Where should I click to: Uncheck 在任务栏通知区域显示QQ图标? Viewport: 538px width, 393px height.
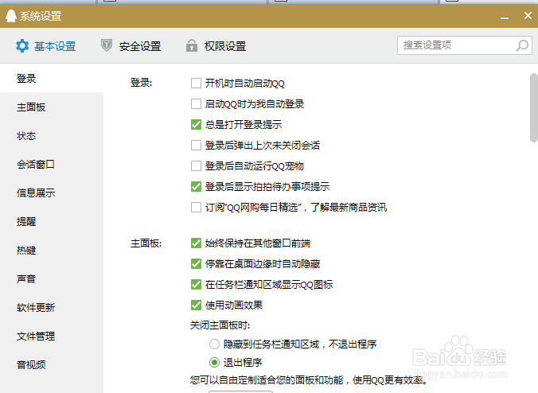click(196, 284)
